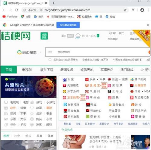Select the 软件下载 navigation tab
The width and height of the screenshot is (151, 150).
(47, 70)
